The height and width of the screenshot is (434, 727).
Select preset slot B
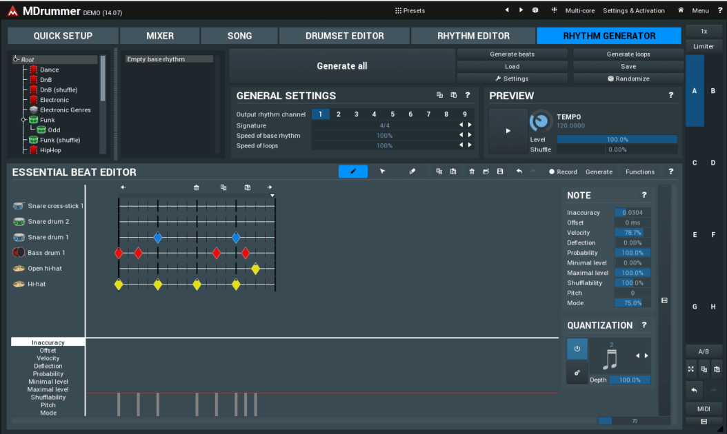coord(713,91)
